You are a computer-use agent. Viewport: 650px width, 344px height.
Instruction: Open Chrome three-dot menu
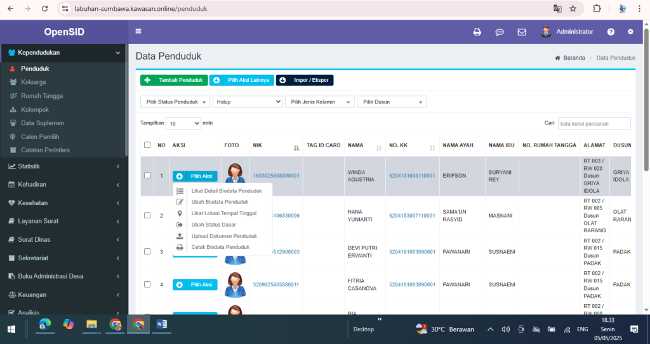pyautogui.click(x=640, y=8)
